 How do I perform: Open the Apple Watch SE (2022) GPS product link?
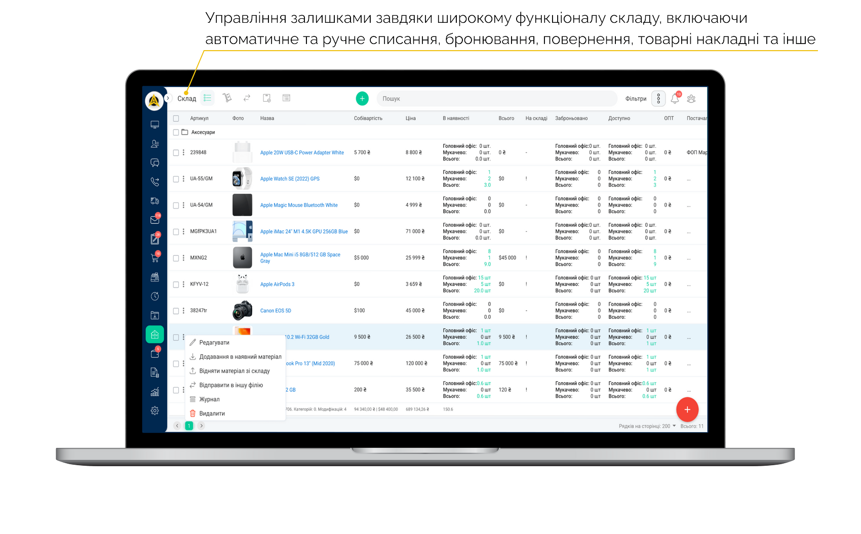[x=290, y=178]
